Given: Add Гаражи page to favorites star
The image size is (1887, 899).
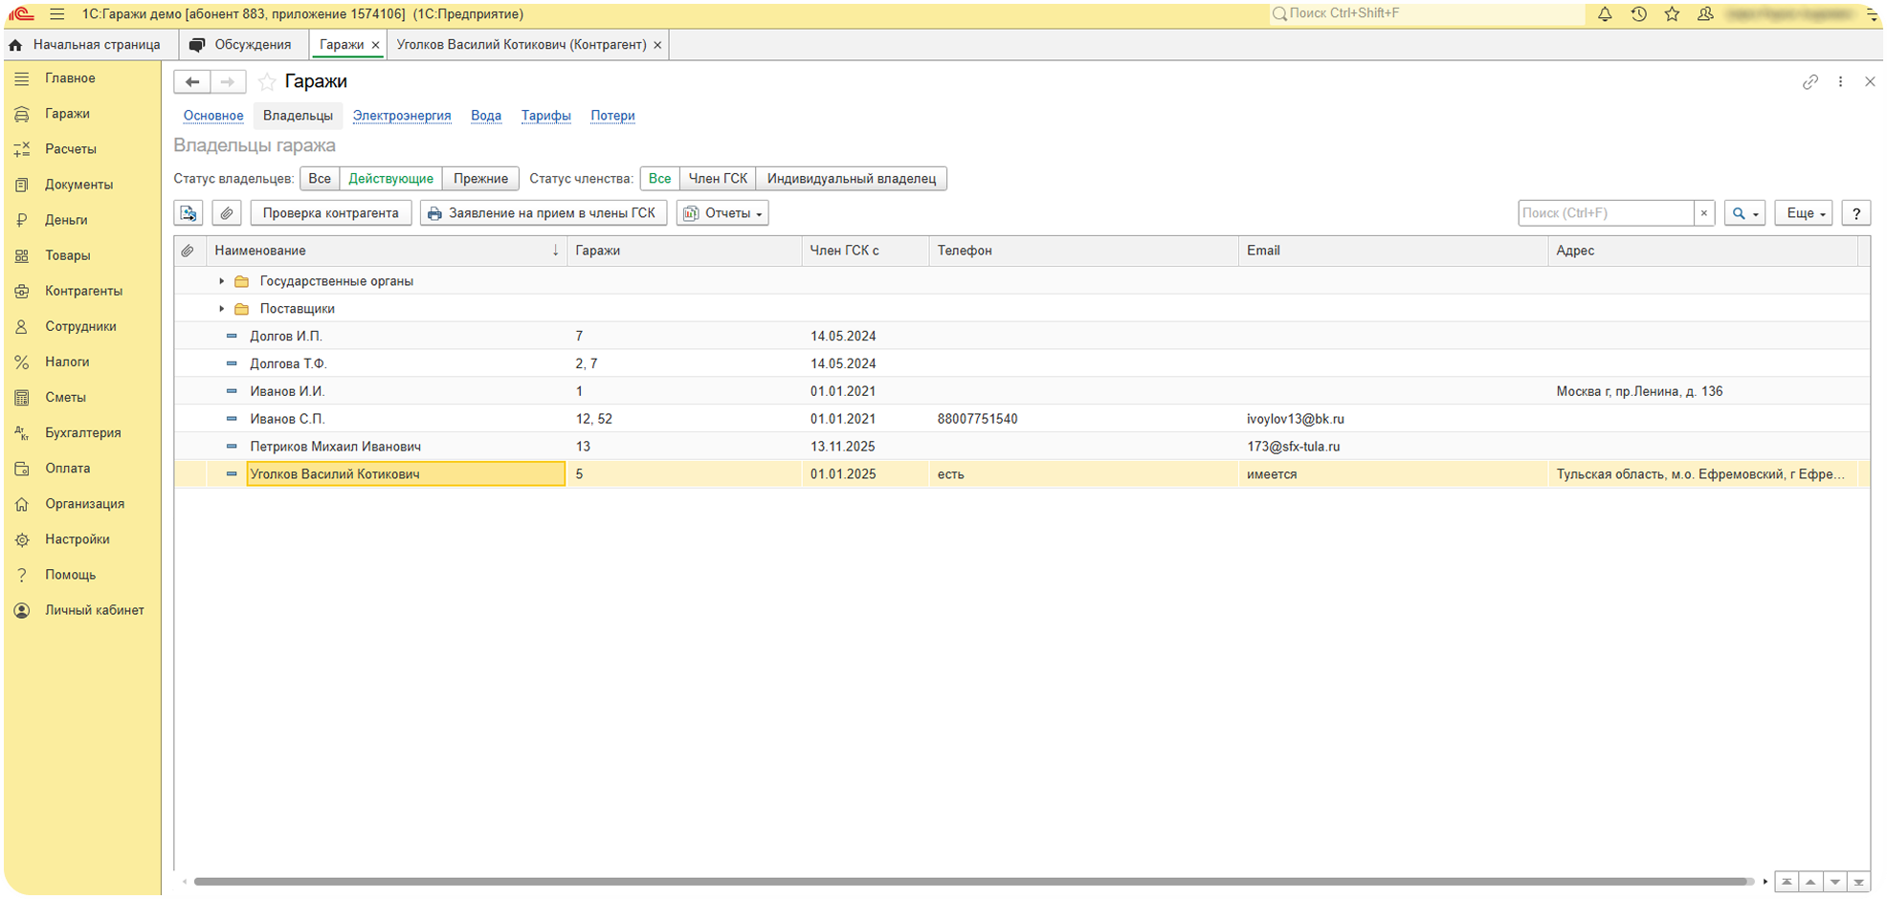Looking at the screenshot, I should 267,82.
